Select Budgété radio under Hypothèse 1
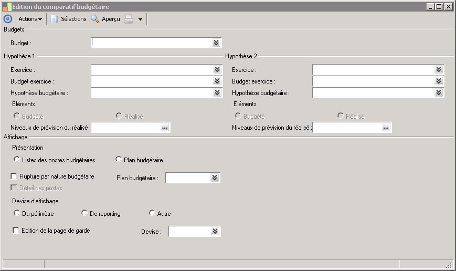456x271 pixels. point(17,116)
